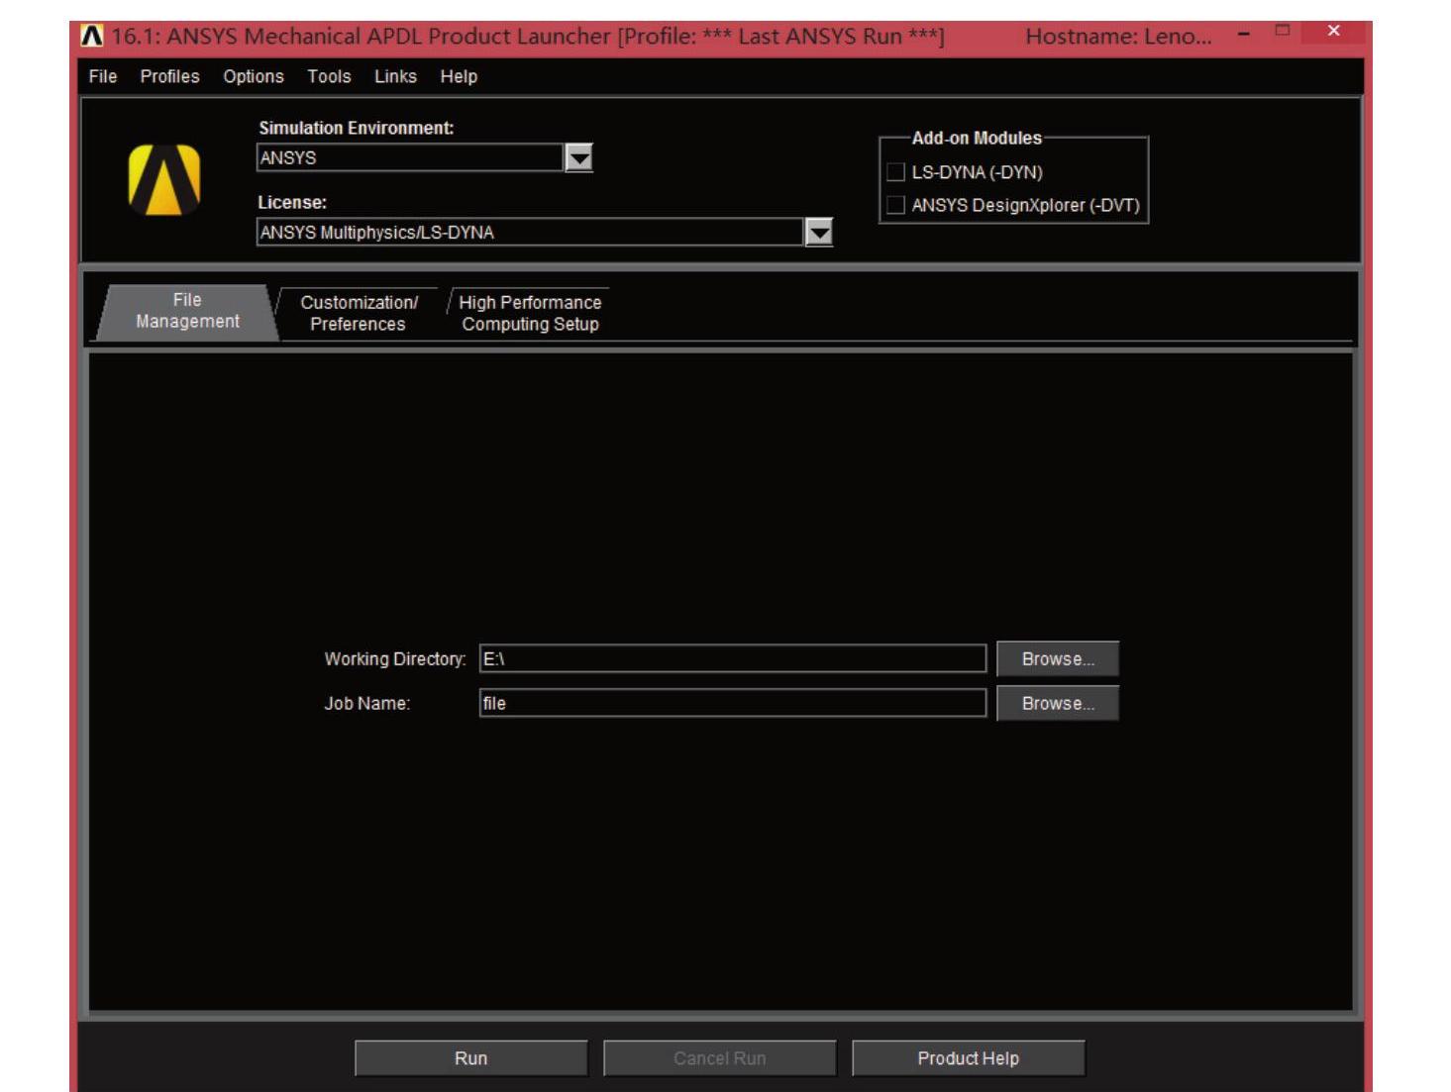Open the License dropdown arrow
This screenshot has width=1451, height=1092.
click(819, 233)
